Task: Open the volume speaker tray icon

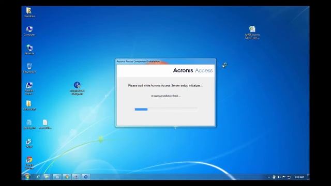Action: [279, 177]
